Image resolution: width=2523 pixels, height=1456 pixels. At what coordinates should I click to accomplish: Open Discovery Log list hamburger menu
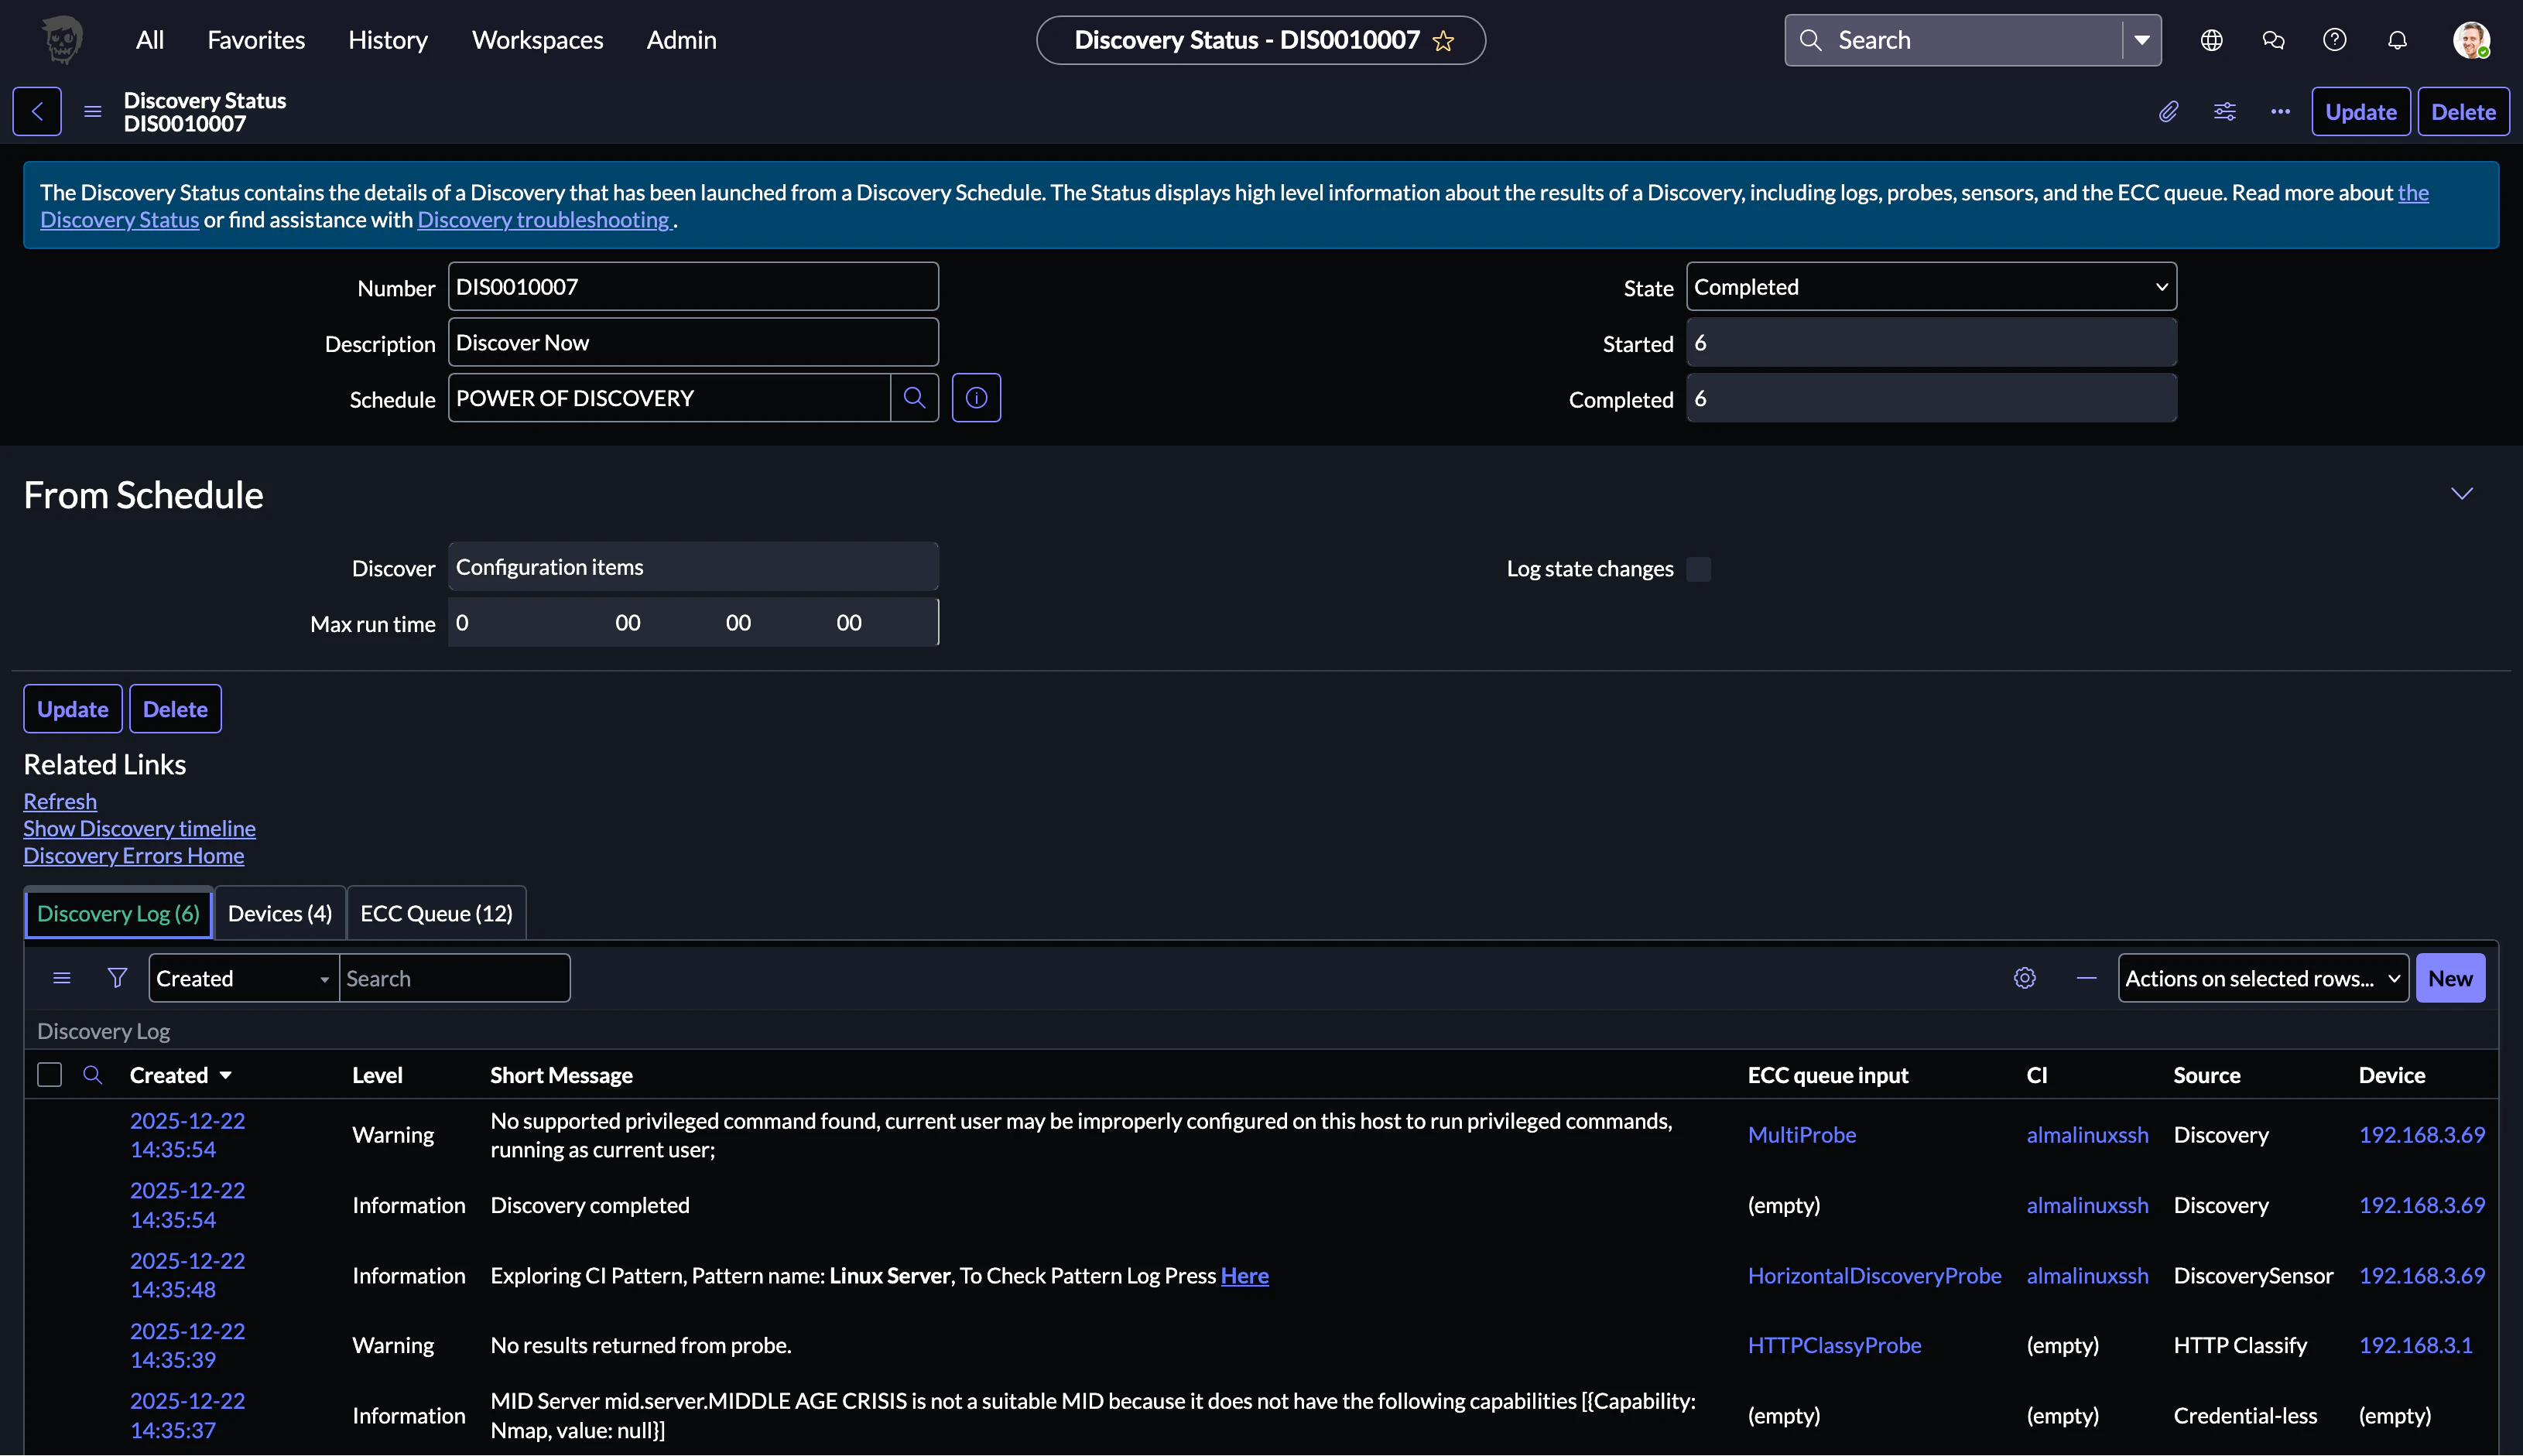click(62, 978)
